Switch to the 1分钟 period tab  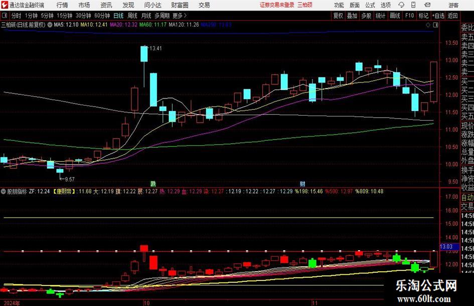click(31, 16)
